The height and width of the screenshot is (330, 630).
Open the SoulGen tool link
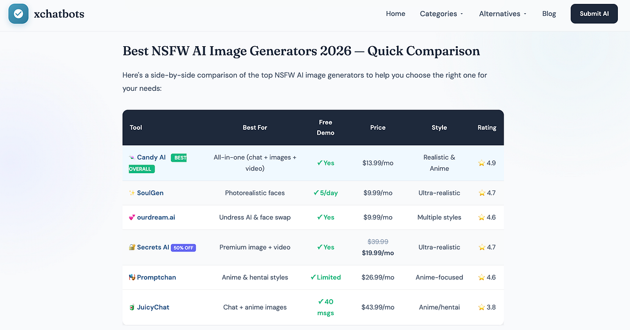pyautogui.click(x=150, y=193)
